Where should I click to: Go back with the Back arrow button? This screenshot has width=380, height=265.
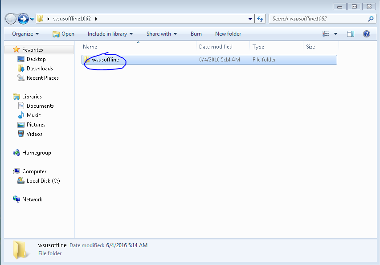pyautogui.click(x=11, y=19)
